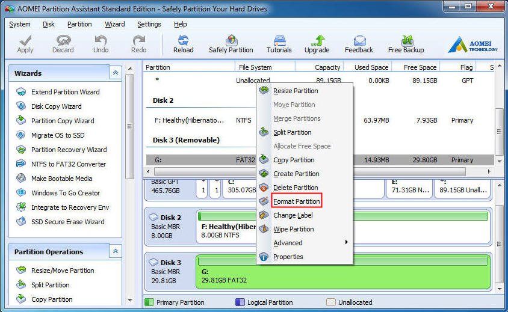
Task: Click the 89.15GB Unallocated disk map block
Action: point(463,188)
